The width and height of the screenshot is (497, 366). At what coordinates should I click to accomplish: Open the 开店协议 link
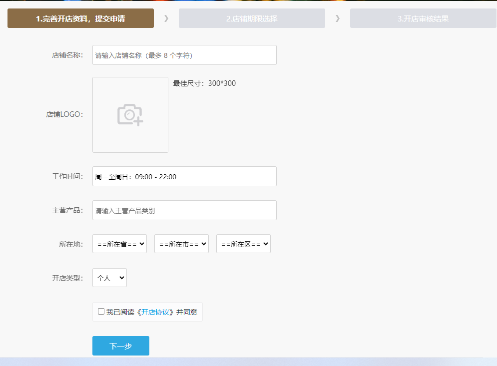tap(157, 312)
